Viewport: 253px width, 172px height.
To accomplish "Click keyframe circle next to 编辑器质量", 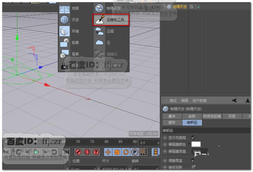I will [165, 151].
